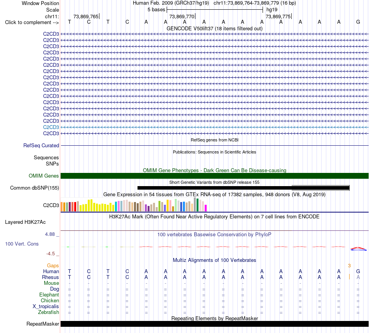
Task: Click 'Short Genetic Variants from dbSNP release 155'
Action: click(214, 182)
